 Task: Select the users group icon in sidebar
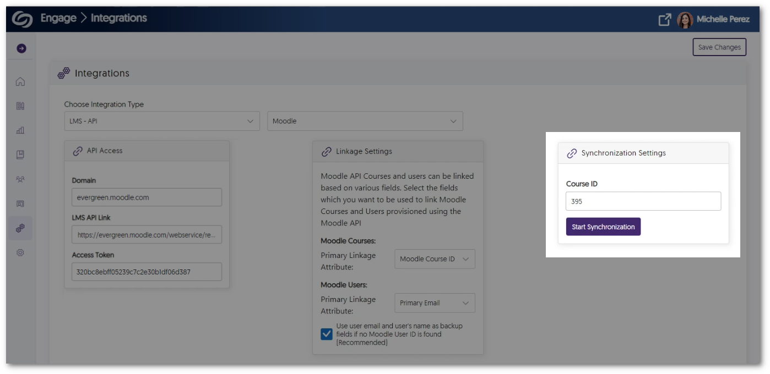tap(20, 179)
